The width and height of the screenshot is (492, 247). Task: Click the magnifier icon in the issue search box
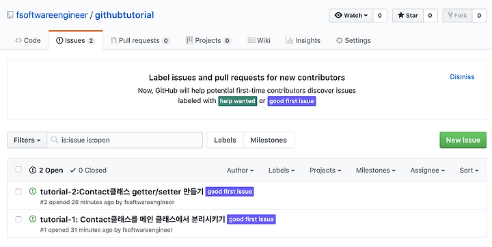point(55,140)
